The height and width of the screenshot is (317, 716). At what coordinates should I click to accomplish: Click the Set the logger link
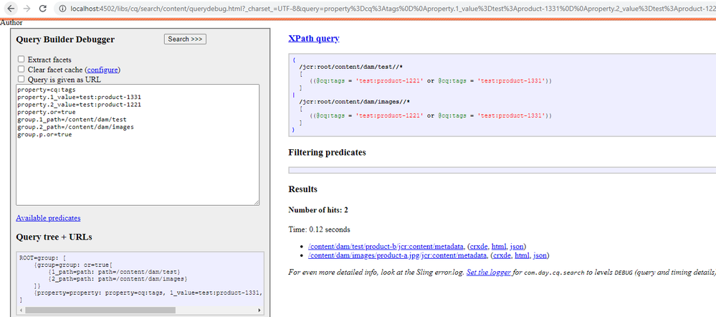coord(489,273)
